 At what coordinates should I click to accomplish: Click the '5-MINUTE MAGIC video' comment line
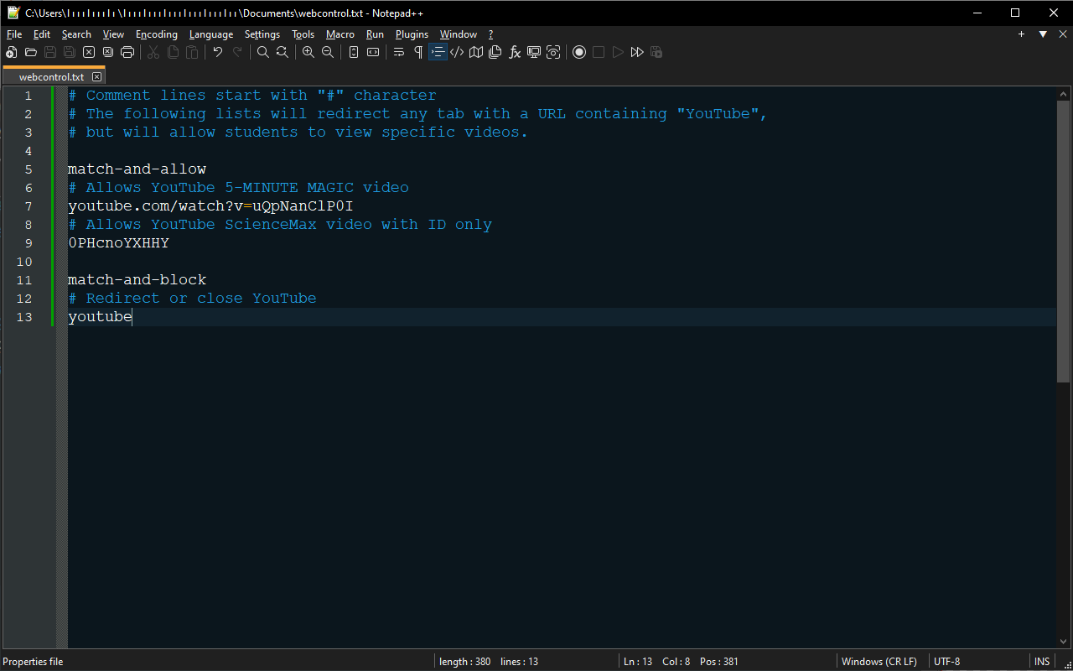(238, 187)
